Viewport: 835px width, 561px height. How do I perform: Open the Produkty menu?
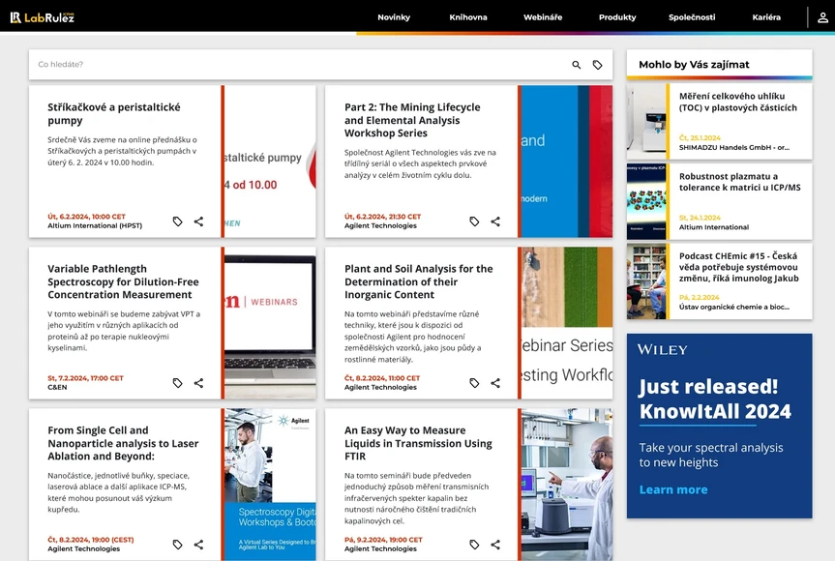click(617, 17)
